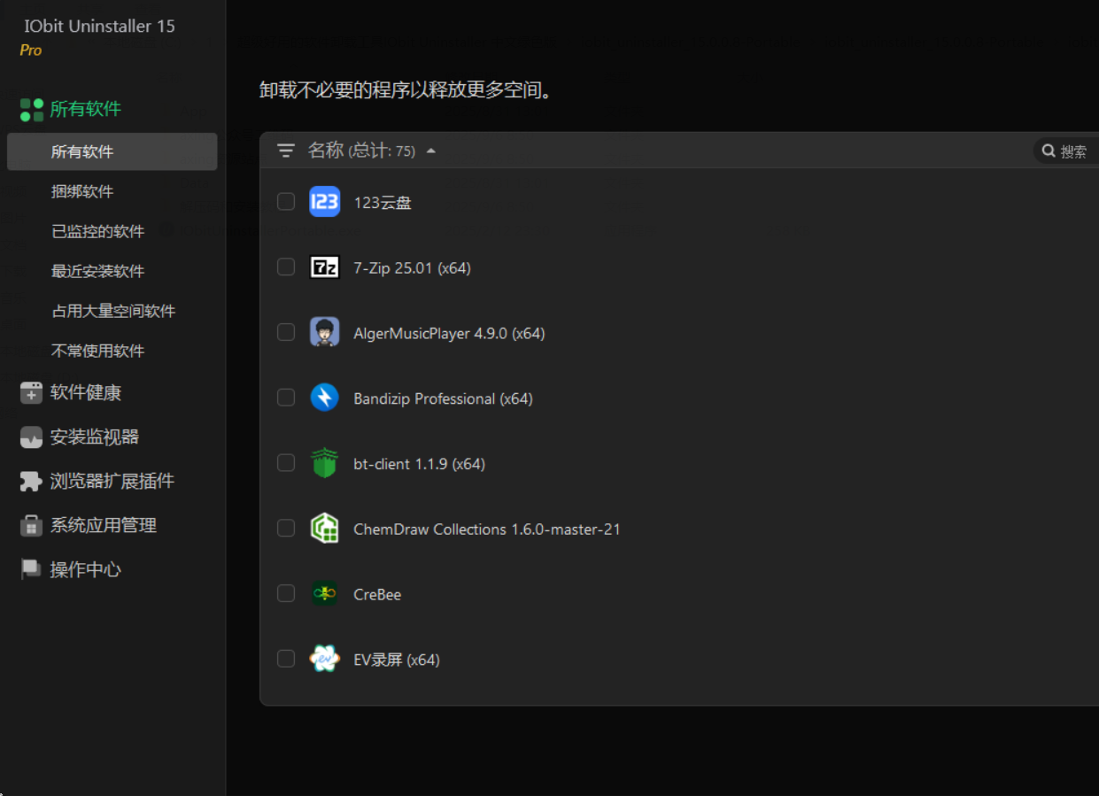This screenshot has height=796, width=1099.
Task: Check the EV录屏 checkbox
Action: click(x=286, y=659)
